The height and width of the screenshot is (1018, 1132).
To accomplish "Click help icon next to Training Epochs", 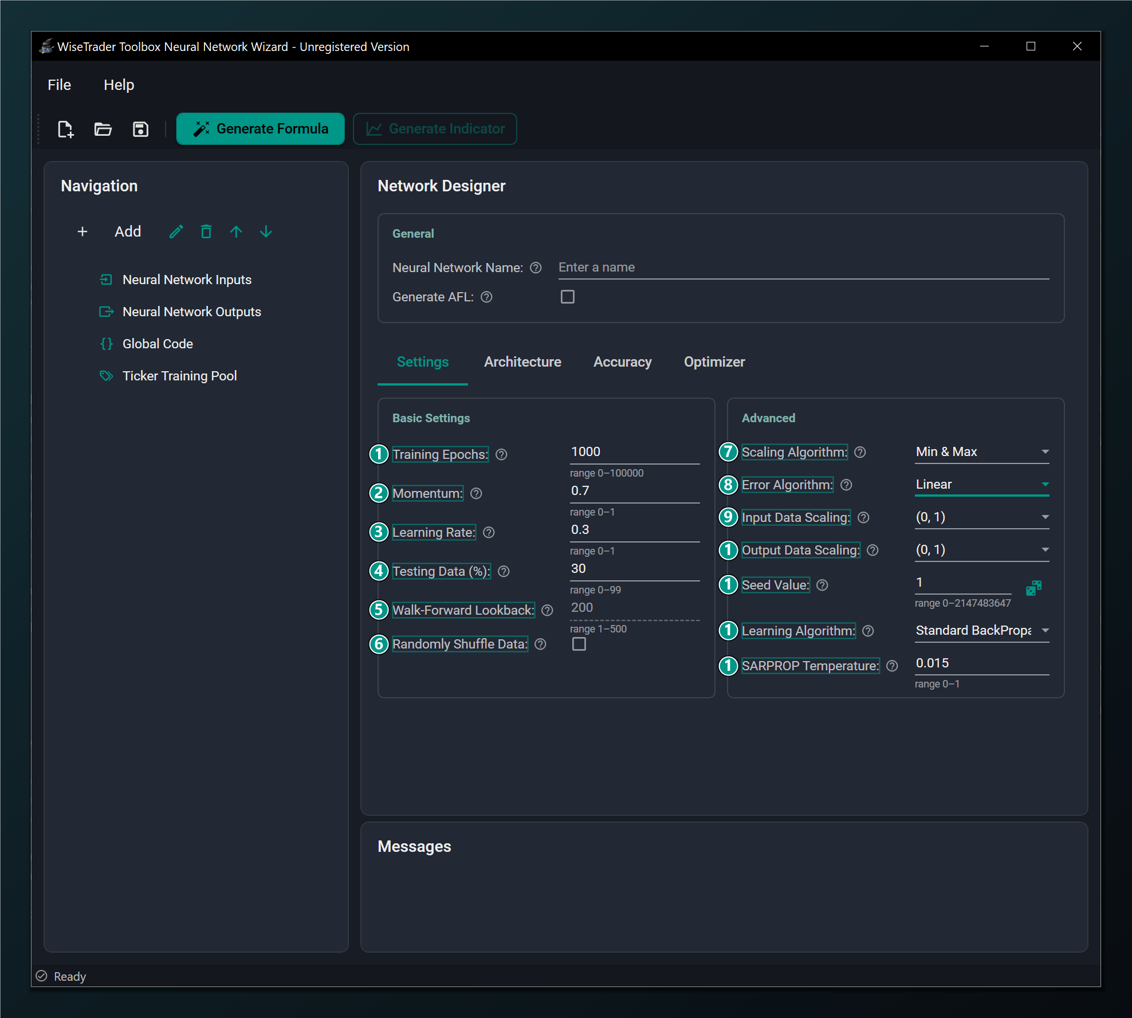I will click(x=501, y=454).
